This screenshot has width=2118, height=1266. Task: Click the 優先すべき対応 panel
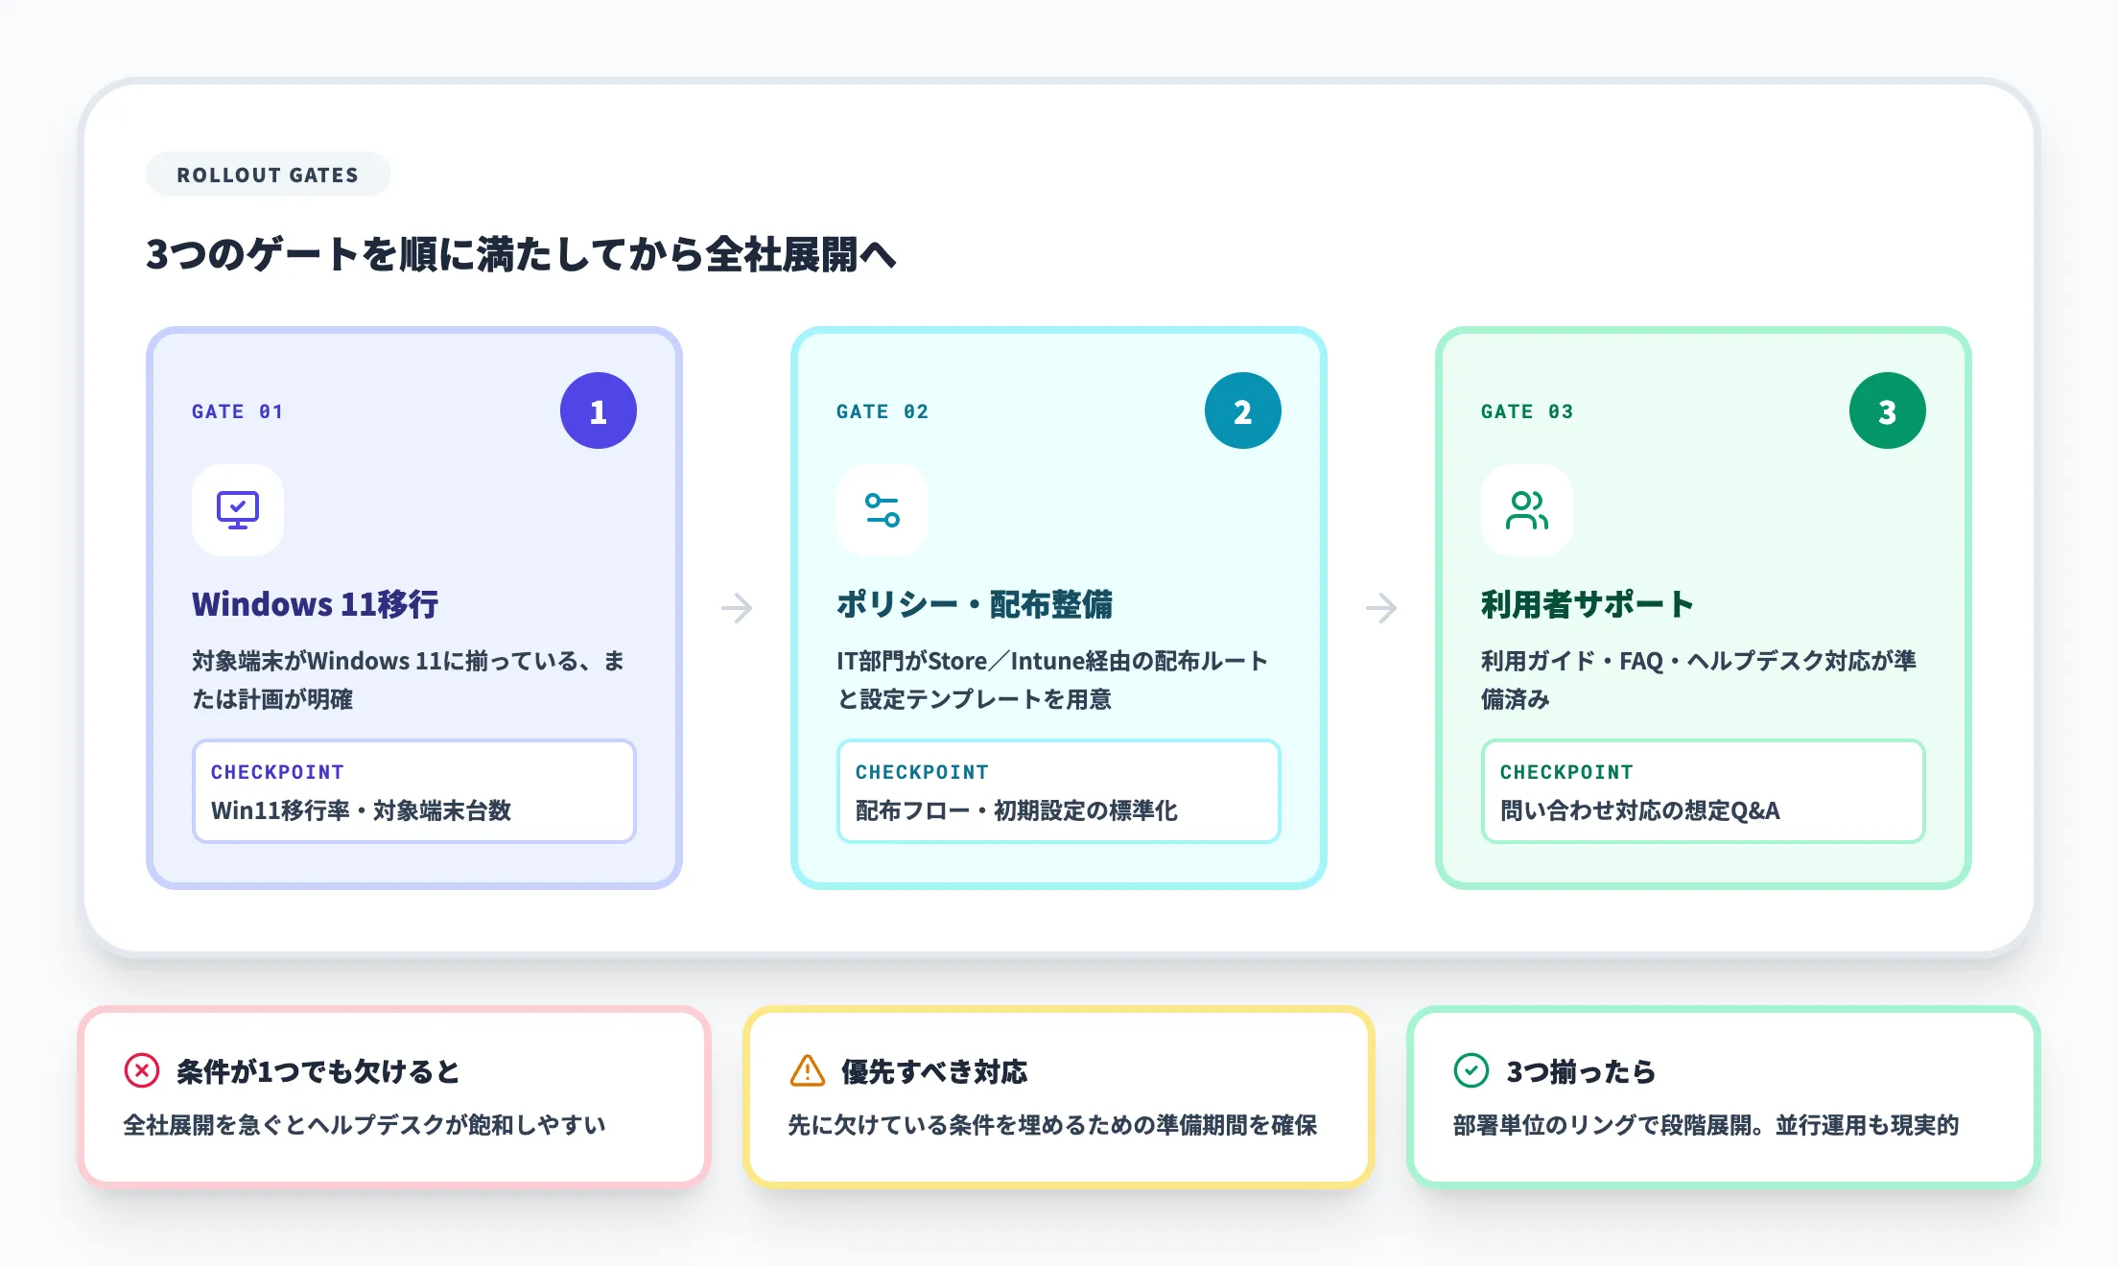[1058, 1097]
